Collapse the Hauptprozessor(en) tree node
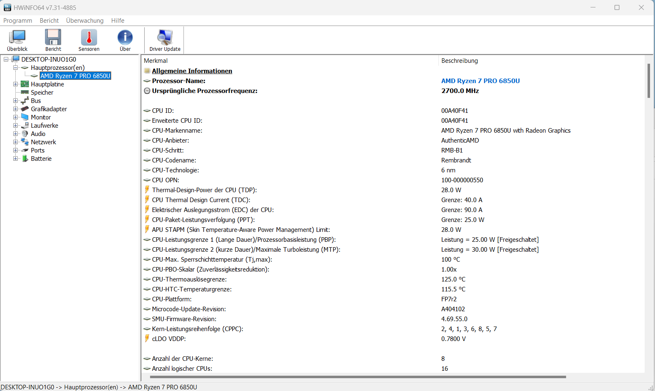This screenshot has width=655, height=391. click(x=15, y=68)
